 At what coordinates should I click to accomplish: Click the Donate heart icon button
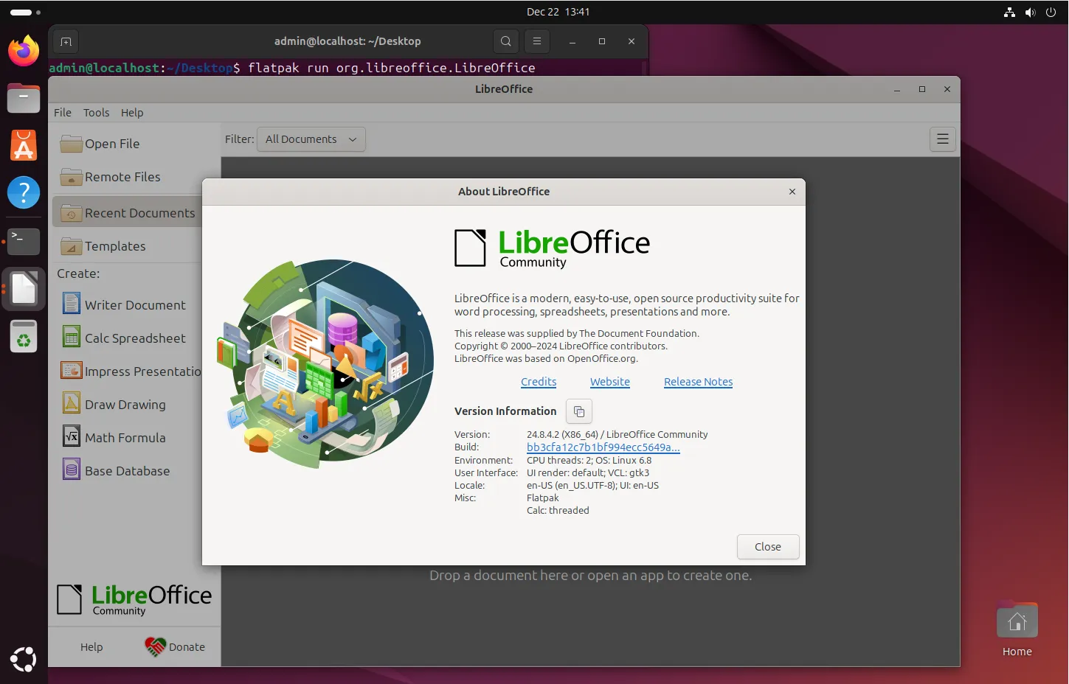pos(175,646)
